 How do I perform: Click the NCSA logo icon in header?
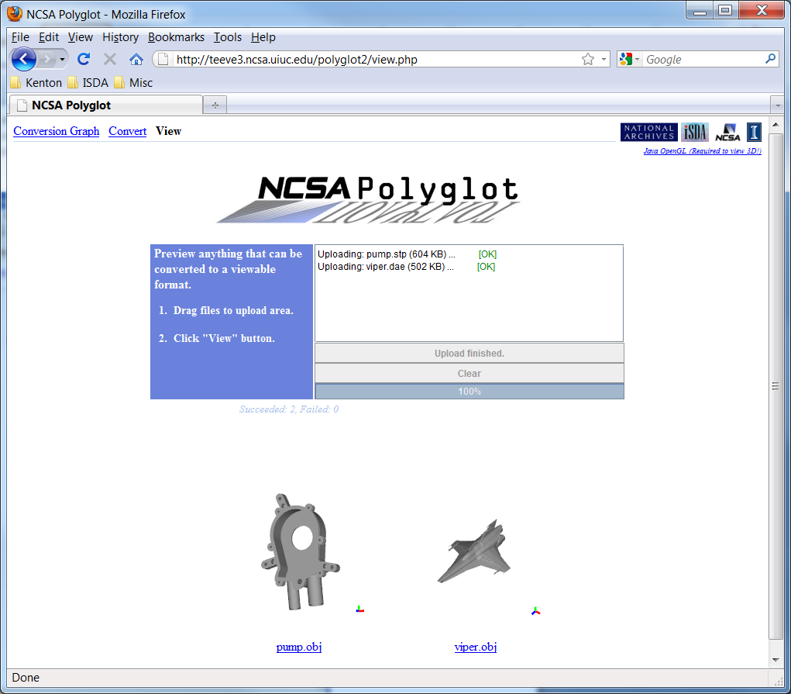tap(727, 133)
